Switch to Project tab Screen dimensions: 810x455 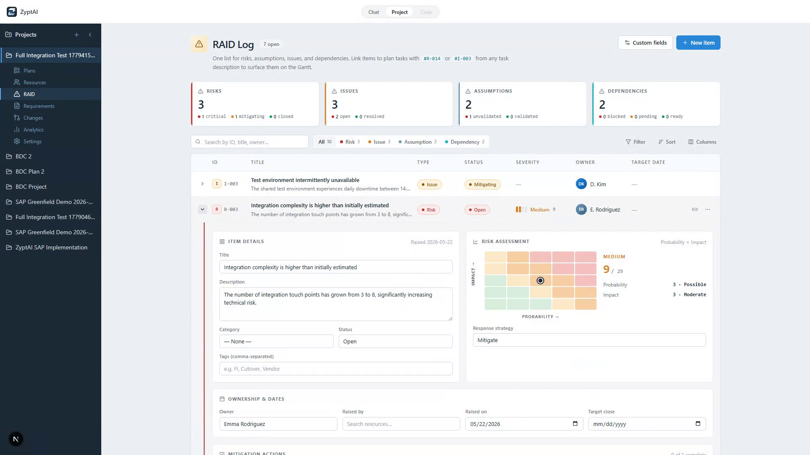(400, 12)
